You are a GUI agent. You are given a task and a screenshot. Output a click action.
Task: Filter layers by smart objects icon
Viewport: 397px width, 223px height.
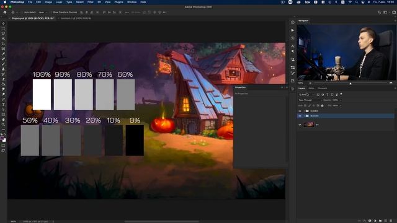(x=337, y=95)
